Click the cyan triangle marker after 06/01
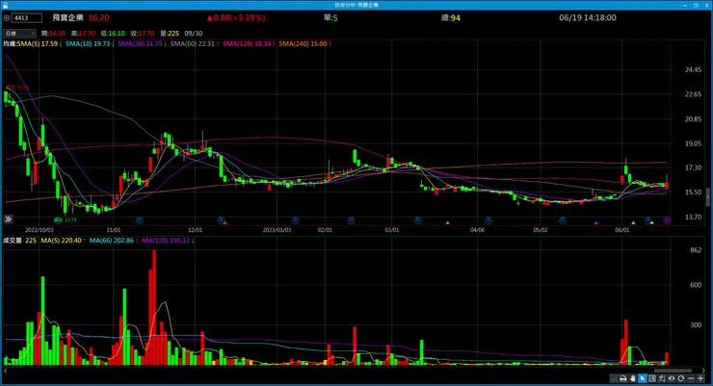The width and height of the screenshot is (713, 386). 633,222
